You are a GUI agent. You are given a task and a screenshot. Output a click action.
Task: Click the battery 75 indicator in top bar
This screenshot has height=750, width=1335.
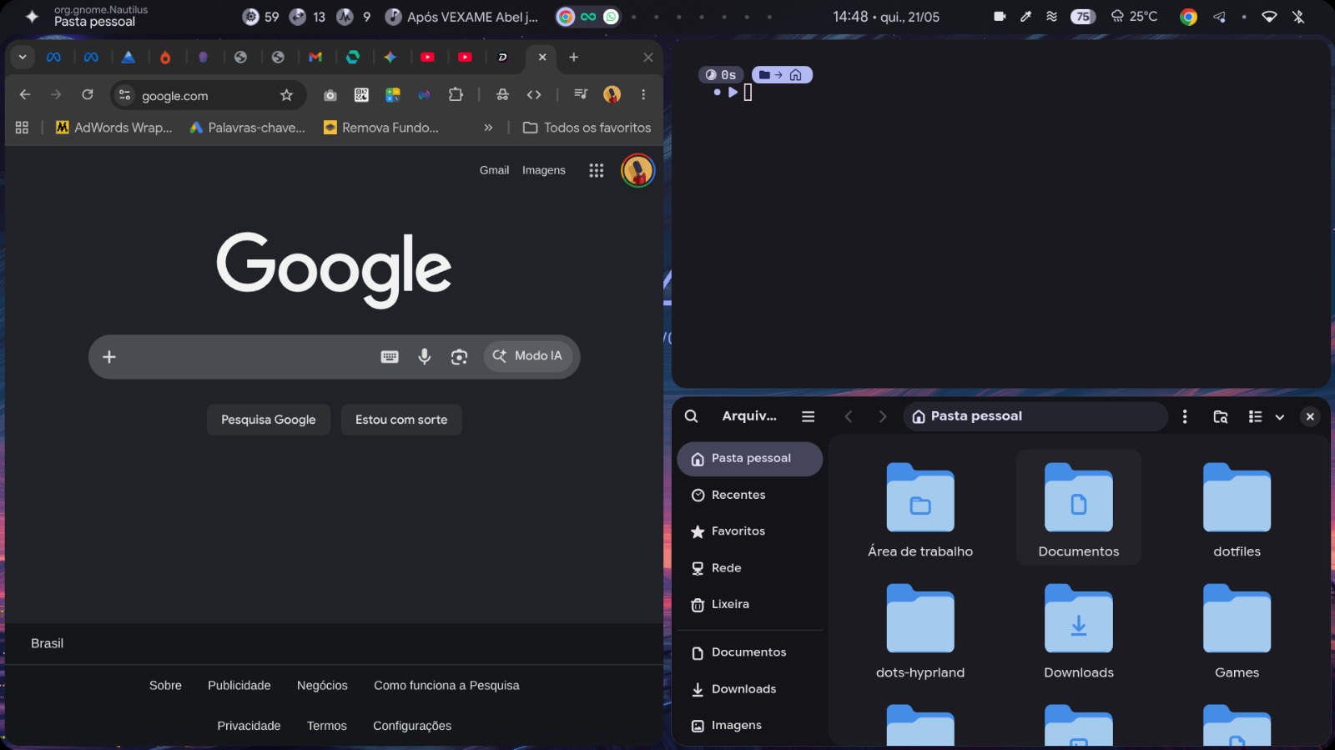pos(1082,17)
